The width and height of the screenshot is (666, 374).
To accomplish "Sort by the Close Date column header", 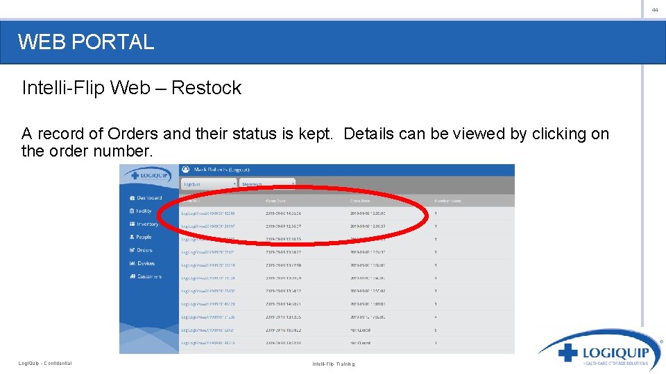I will [x=360, y=201].
